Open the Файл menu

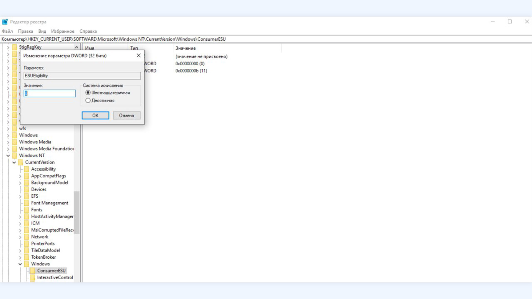(7, 31)
